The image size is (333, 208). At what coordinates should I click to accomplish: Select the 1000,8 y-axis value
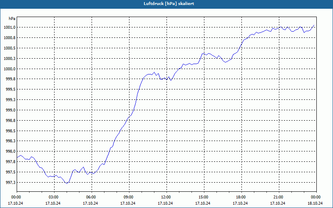(x=10, y=38)
